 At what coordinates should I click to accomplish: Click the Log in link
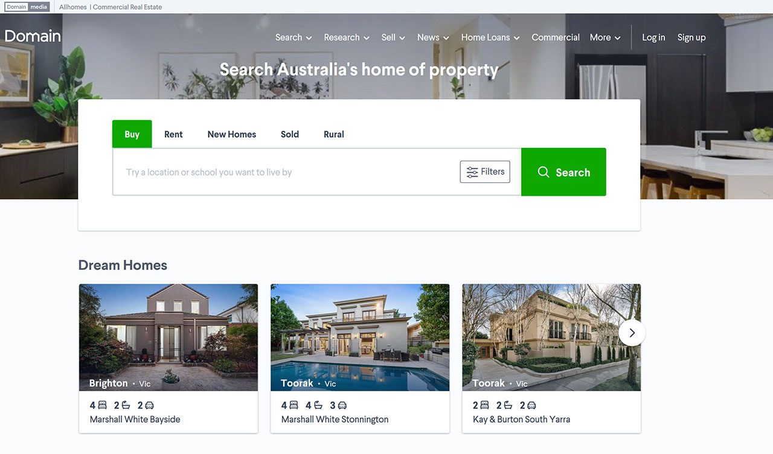pyautogui.click(x=653, y=37)
